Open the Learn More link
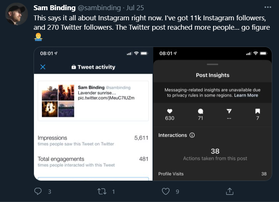The width and height of the screenshot is (279, 202). pos(246,95)
